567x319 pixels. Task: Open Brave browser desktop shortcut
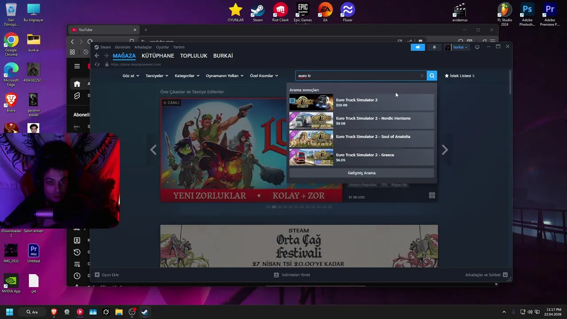11,102
